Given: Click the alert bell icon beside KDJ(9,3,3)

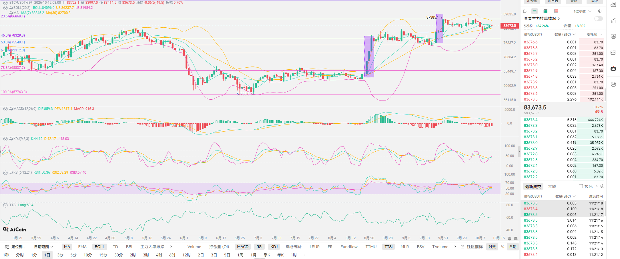Looking at the screenshot, I should tap(11, 139).
